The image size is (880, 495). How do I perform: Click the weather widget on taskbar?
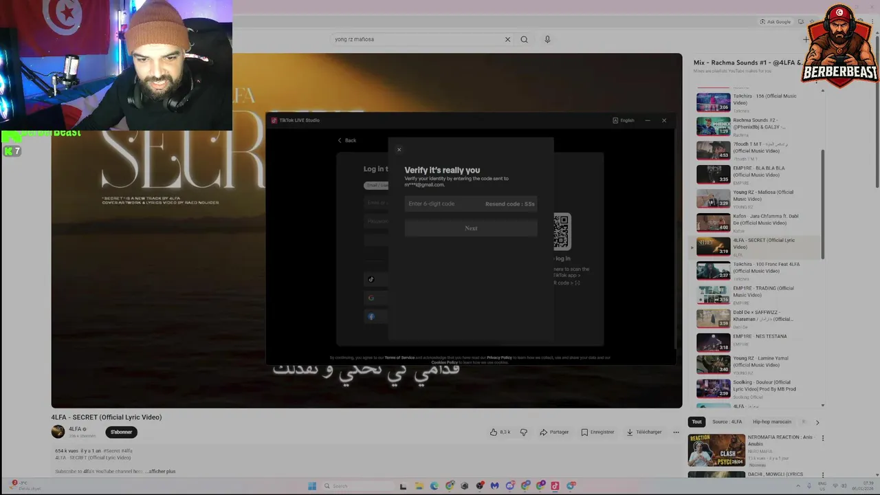[25, 485]
